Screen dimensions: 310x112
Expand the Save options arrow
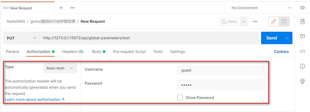[244, 21]
